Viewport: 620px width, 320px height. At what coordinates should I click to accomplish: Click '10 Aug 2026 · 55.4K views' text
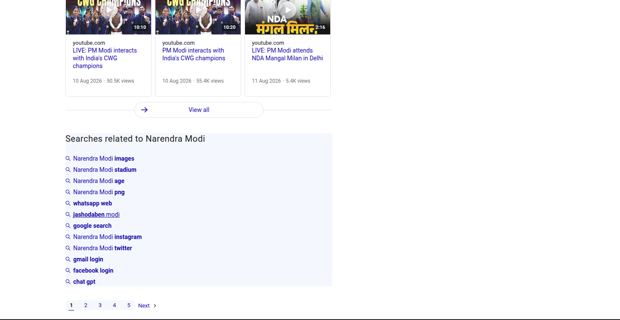[193, 81]
